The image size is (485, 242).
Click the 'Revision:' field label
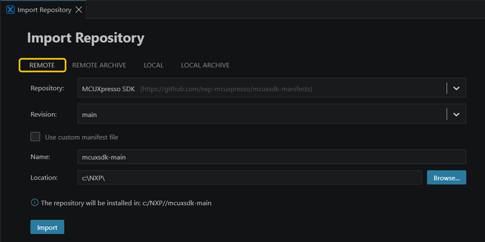pos(44,114)
